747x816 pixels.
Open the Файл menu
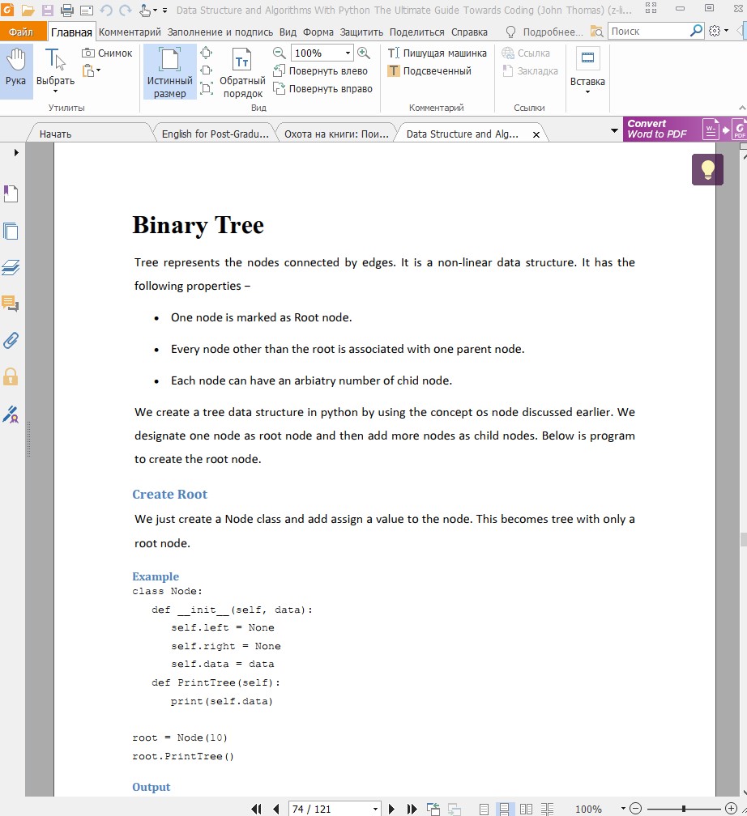click(x=21, y=32)
